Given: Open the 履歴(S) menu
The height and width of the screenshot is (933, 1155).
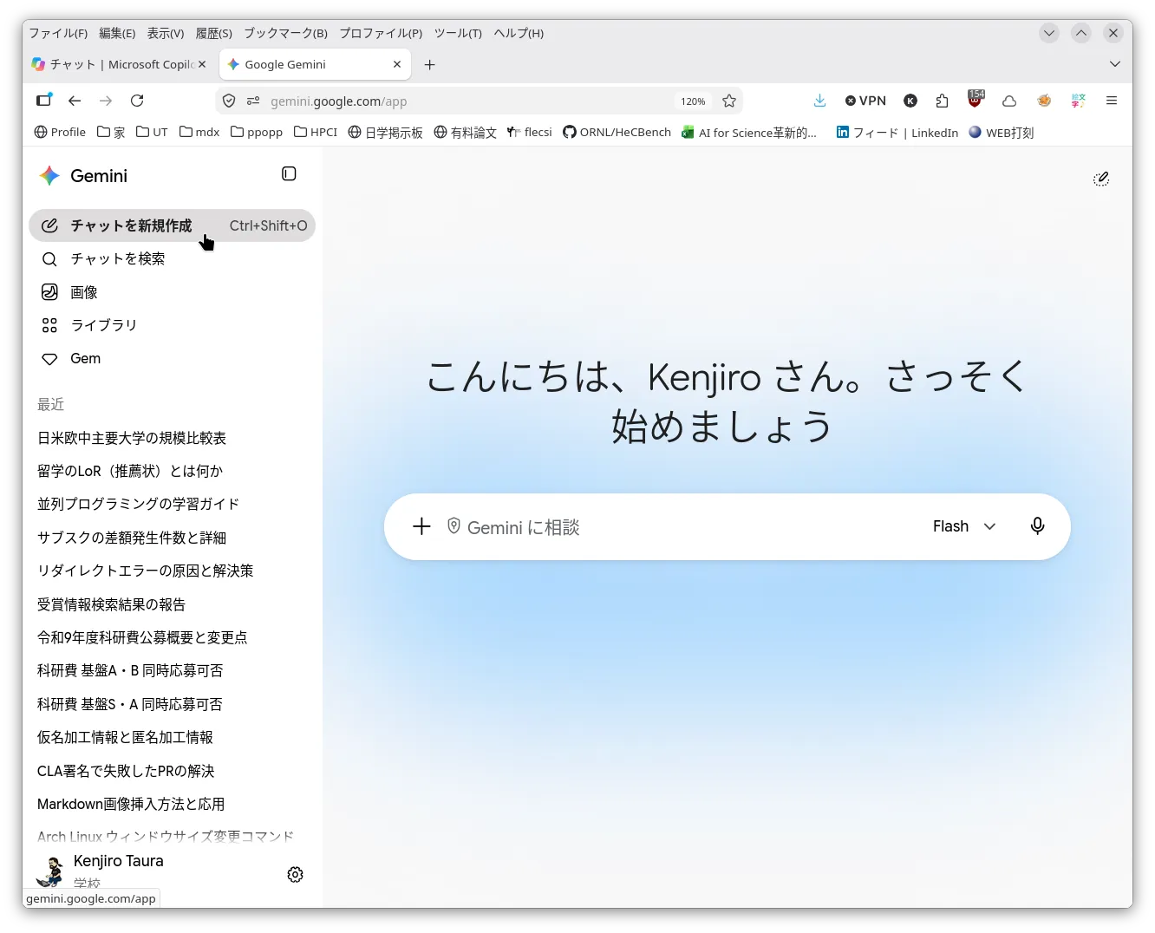Looking at the screenshot, I should (x=213, y=33).
